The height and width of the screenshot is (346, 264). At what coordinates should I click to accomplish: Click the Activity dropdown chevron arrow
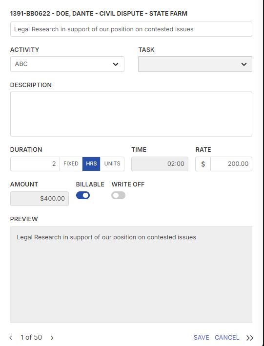[116, 64]
